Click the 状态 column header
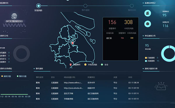This screenshot has width=175, height=108. 53,77
